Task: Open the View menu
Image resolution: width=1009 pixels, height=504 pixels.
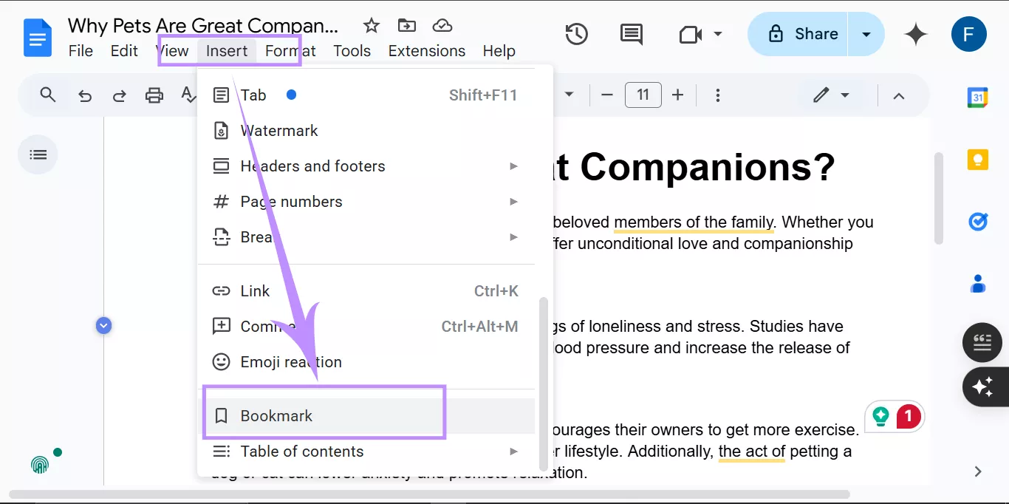Action: point(172,51)
